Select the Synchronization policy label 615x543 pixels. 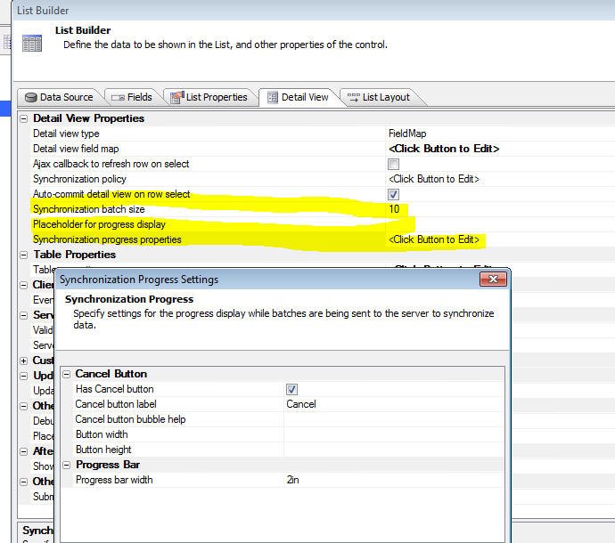79,179
